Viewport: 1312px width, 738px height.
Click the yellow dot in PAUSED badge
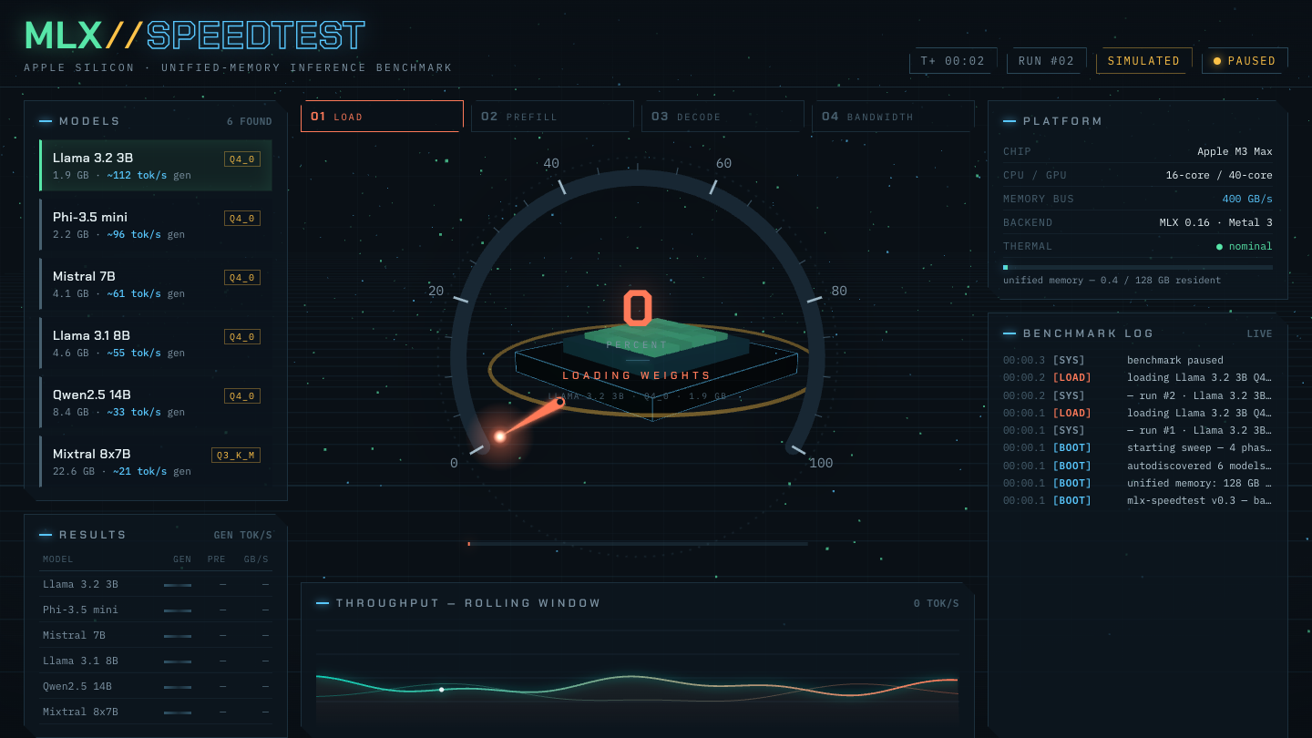pos(1217,61)
